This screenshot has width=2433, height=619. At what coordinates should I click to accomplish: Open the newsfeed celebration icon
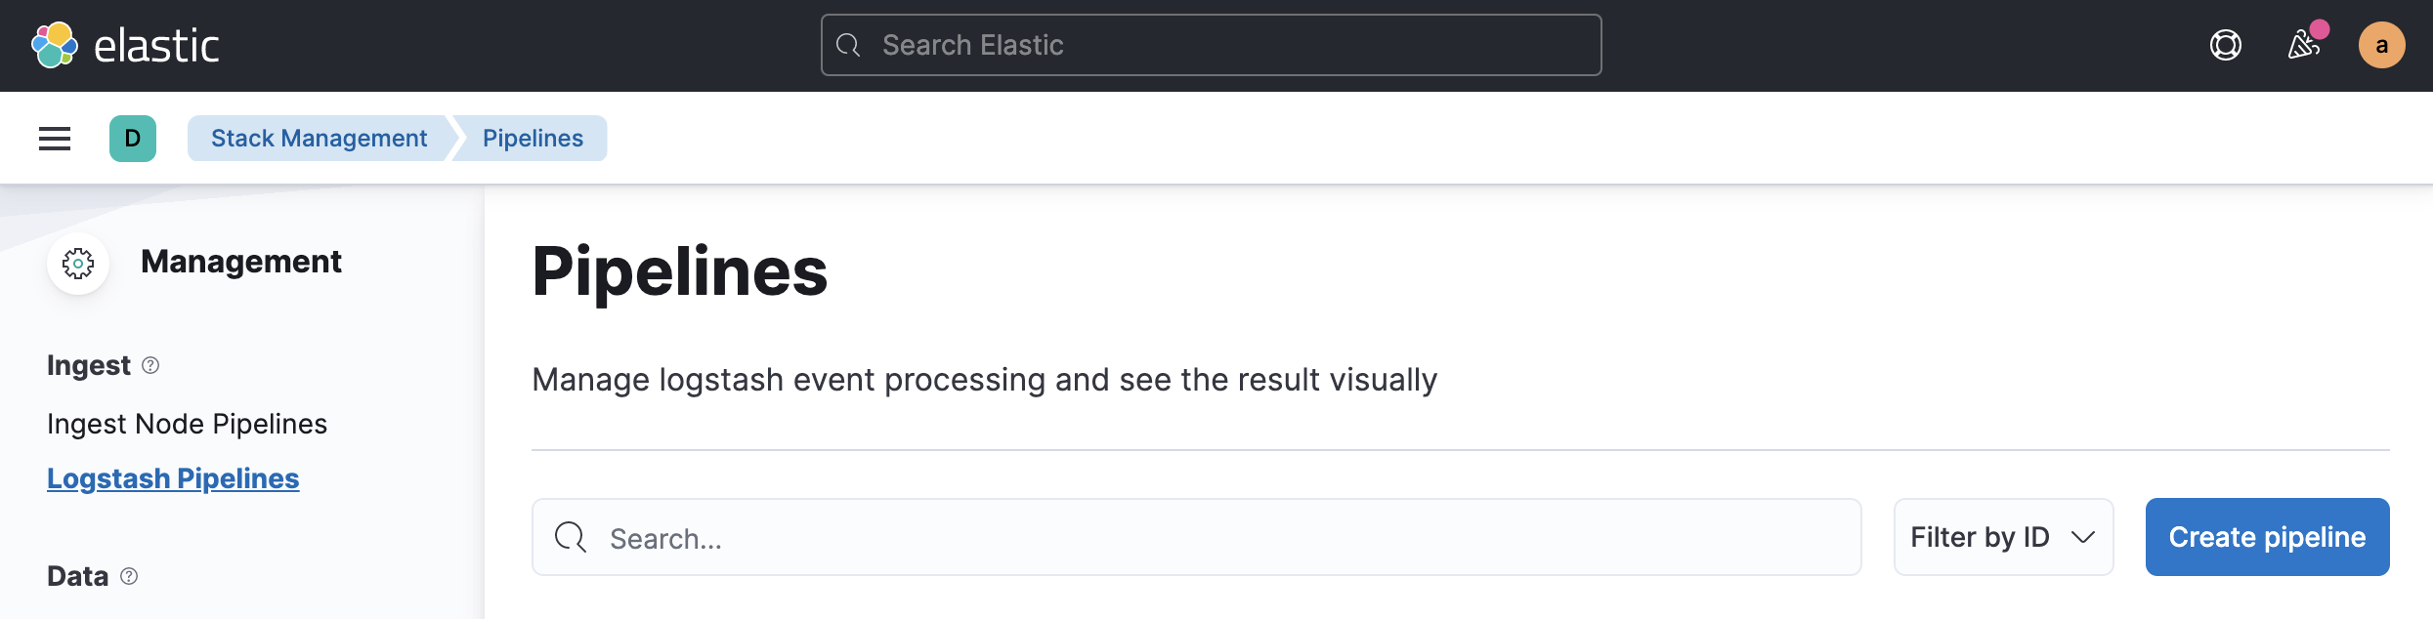2304,45
